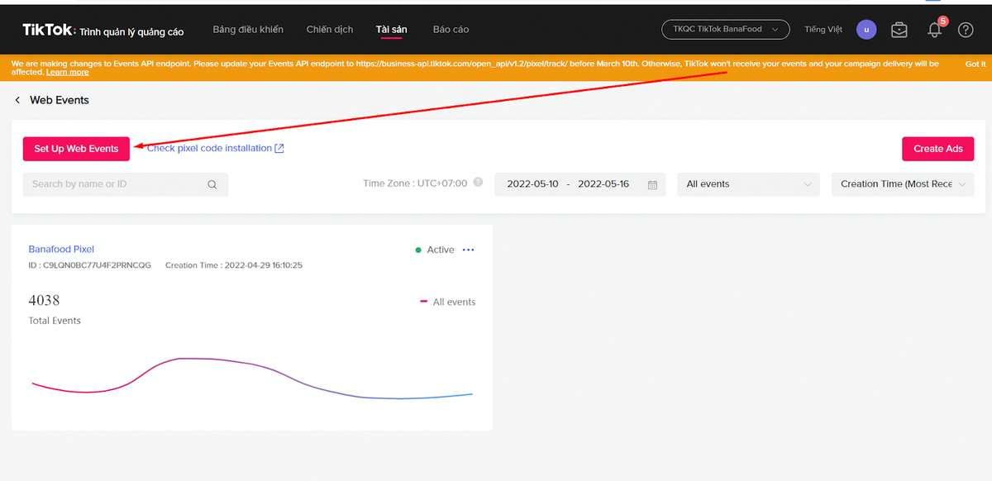Open the Tiếng Việt language selector
Image resolution: width=992 pixels, height=481 pixels.
pos(823,30)
